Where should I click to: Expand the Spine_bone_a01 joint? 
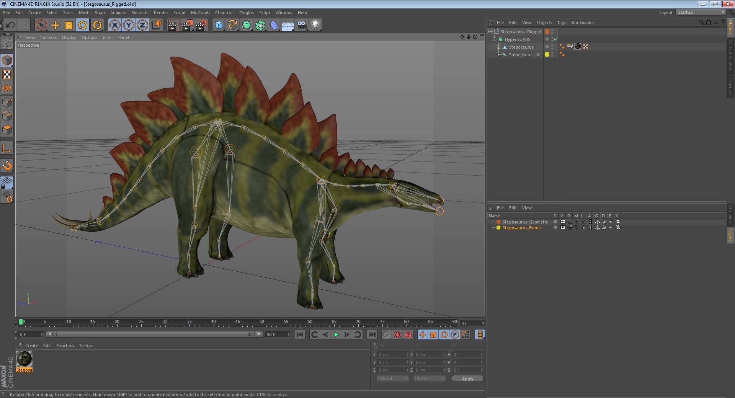click(x=499, y=54)
